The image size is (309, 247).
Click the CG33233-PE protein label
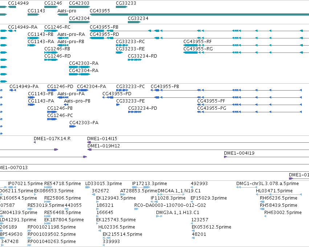[x=130, y=101]
